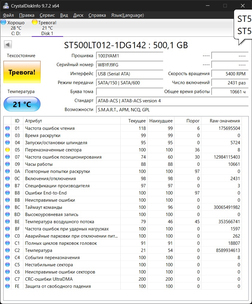Click the status icon for Часы работы
252x304 pixels.
pyautogui.click(x=7, y=164)
